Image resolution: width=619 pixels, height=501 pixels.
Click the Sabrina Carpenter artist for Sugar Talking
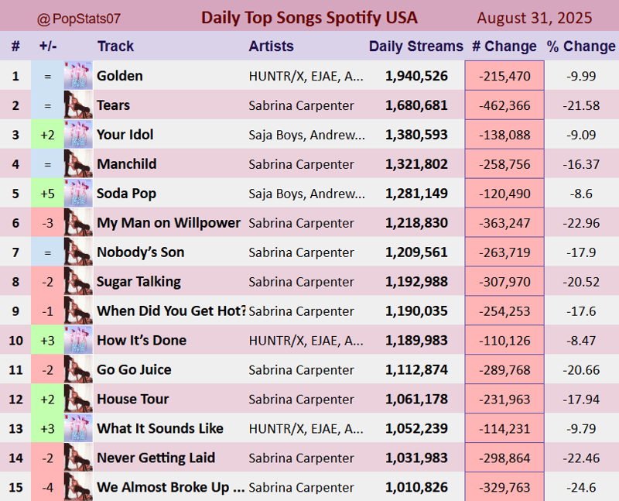(x=301, y=282)
